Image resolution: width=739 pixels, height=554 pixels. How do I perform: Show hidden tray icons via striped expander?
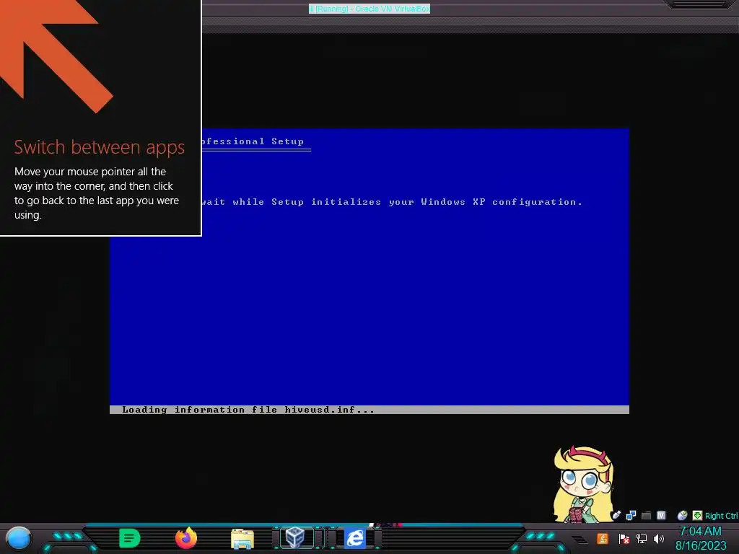click(x=580, y=540)
